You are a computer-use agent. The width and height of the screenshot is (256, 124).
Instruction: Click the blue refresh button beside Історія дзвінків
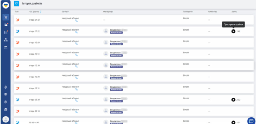(x=16, y=3)
